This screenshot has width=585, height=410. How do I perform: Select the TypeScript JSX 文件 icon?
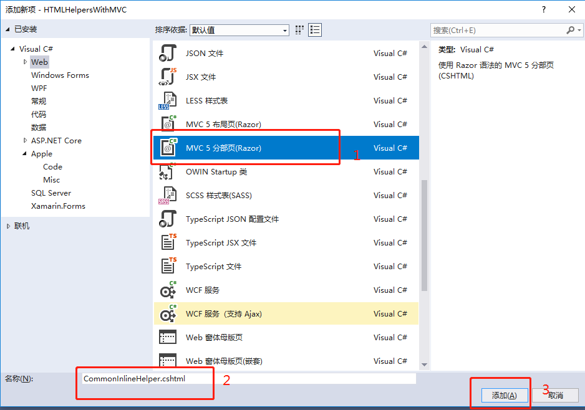click(168, 242)
